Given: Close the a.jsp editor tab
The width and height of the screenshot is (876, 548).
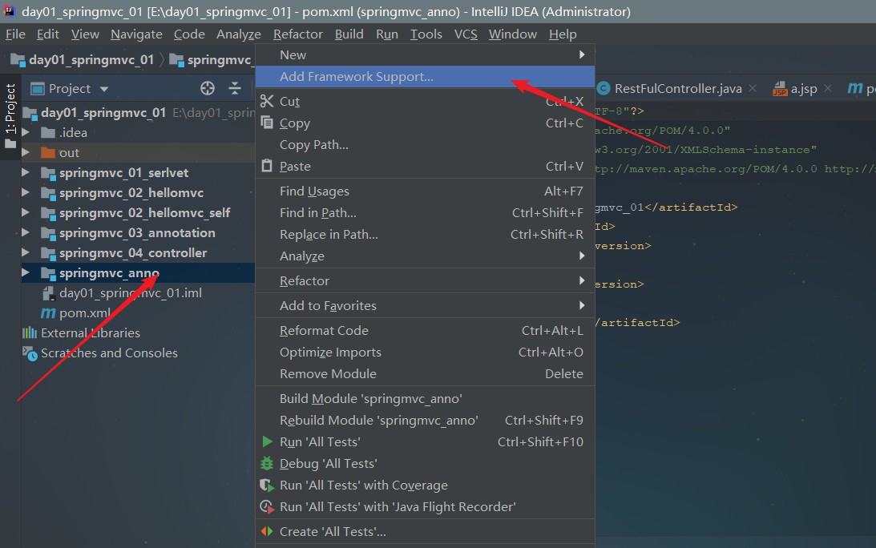Looking at the screenshot, I should coord(828,88).
